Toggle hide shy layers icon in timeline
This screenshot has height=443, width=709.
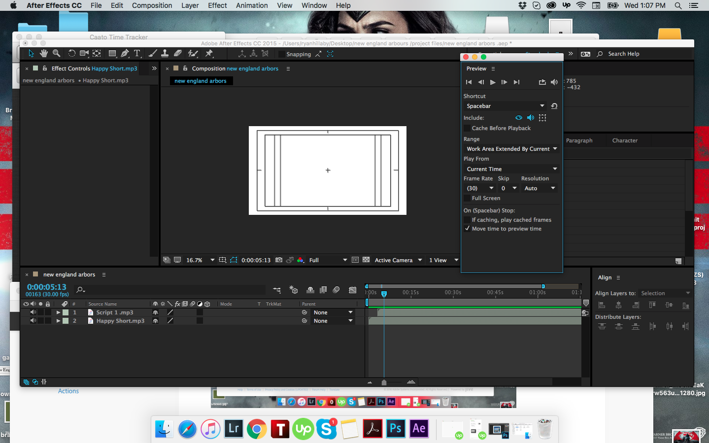[310, 290]
